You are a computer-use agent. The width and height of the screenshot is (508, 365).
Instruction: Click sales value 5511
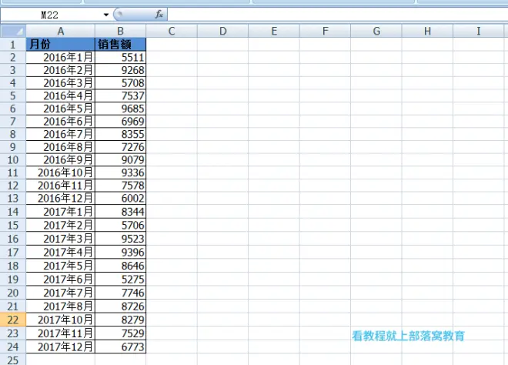pos(121,58)
